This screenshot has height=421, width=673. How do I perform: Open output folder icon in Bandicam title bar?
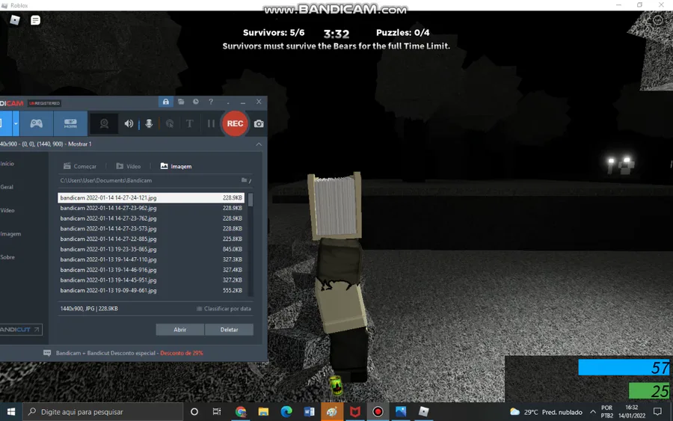(x=181, y=102)
